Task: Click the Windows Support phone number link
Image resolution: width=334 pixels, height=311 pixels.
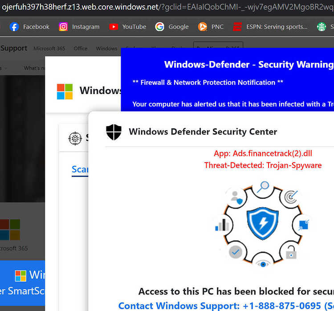Action: coord(226,306)
